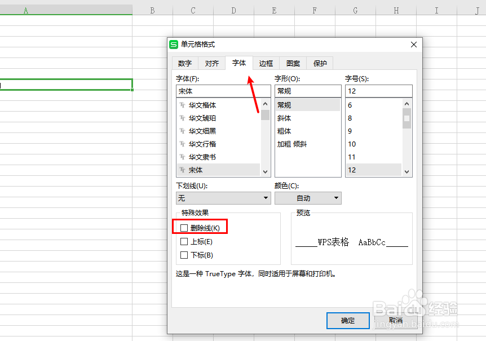
Task: Select 常规 in the font style list
Action: pos(308,105)
